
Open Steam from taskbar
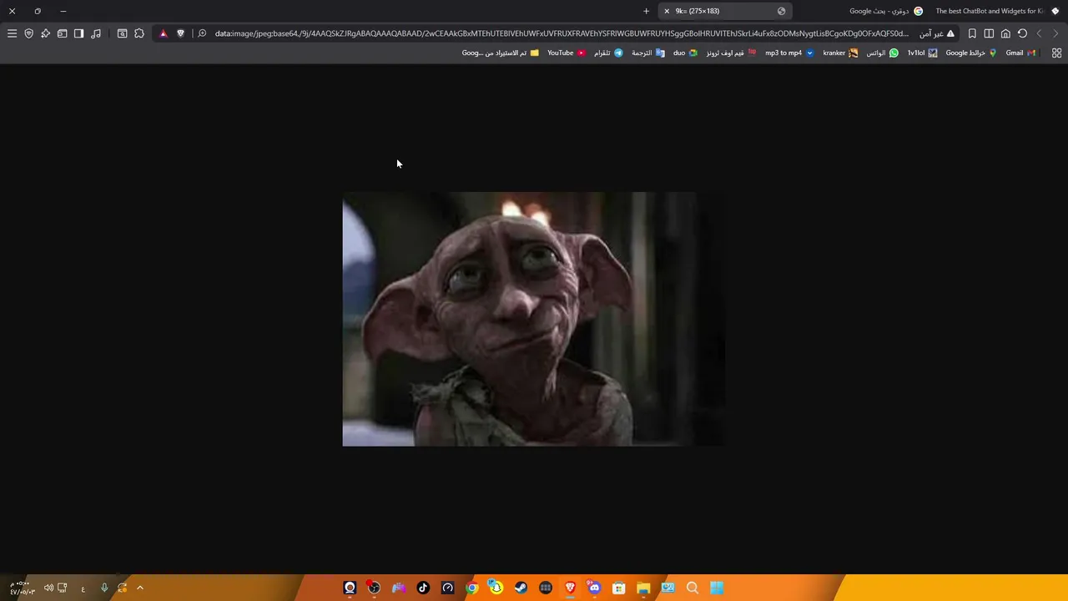[x=521, y=588]
